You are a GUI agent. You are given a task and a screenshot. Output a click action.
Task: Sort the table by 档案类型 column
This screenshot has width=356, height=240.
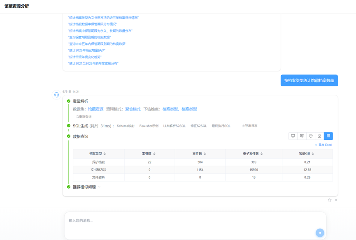click(x=105, y=154)
